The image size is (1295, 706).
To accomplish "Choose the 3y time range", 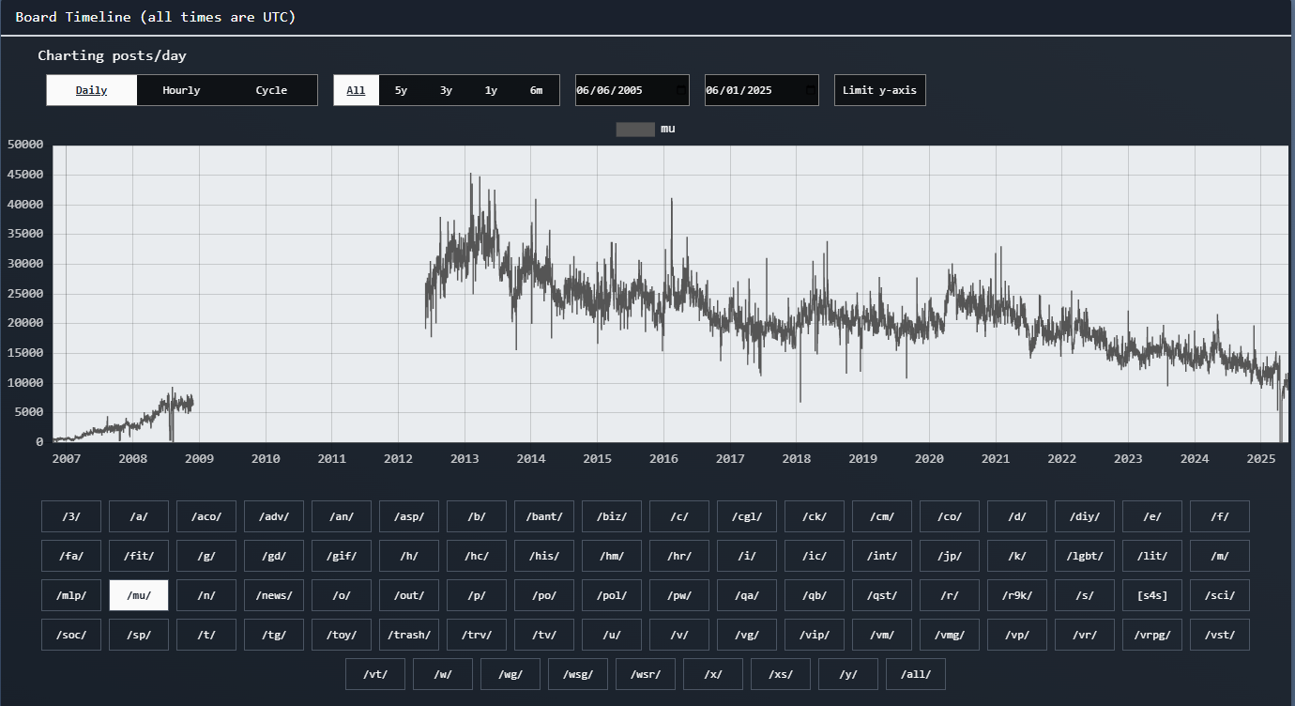I will (x=446, y=90).
